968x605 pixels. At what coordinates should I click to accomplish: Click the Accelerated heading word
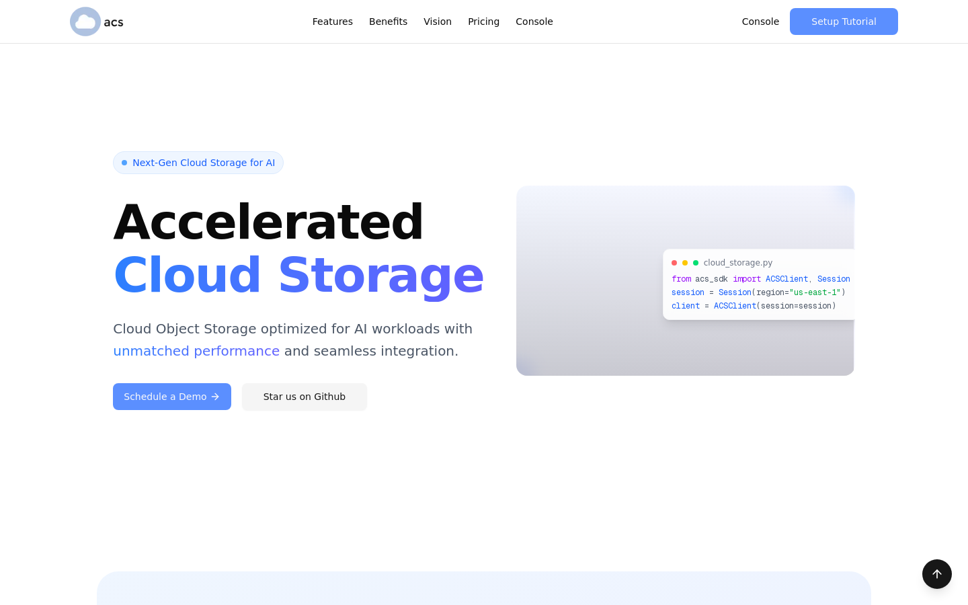[268, 222]
